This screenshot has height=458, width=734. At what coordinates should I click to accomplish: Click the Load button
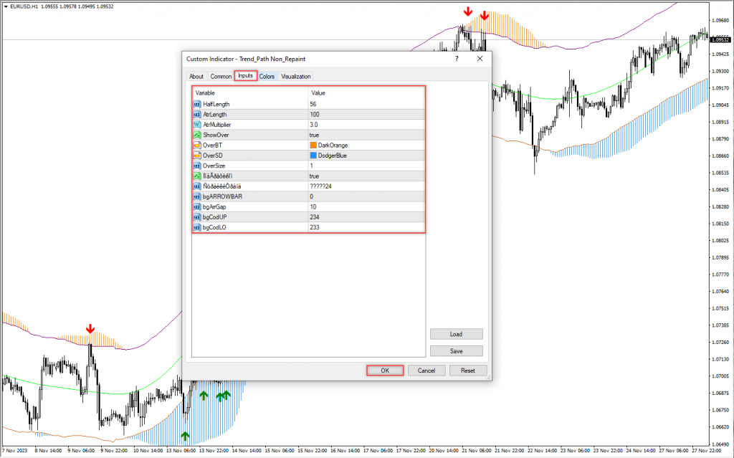coord(457,335)
